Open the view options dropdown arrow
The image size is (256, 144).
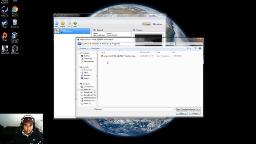pyautogui.click(x=191, y=48)
